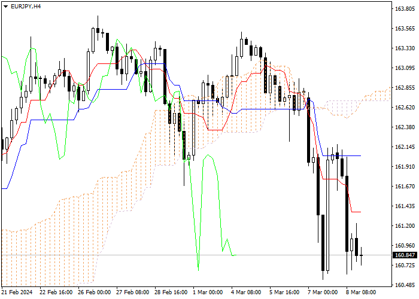
Task: Click the 163.330 price axis label
Action: 405,48
